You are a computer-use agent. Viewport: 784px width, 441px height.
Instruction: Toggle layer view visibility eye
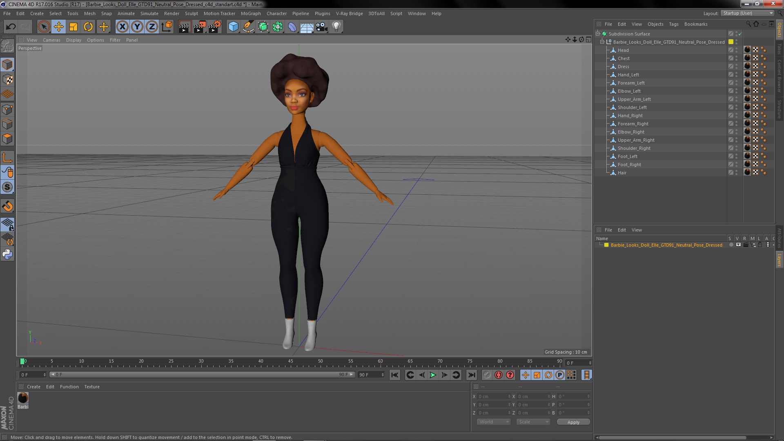[738, 245]
